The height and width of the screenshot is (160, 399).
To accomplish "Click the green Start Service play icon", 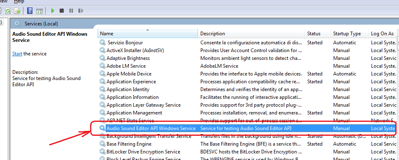I will tap(53, 11).
